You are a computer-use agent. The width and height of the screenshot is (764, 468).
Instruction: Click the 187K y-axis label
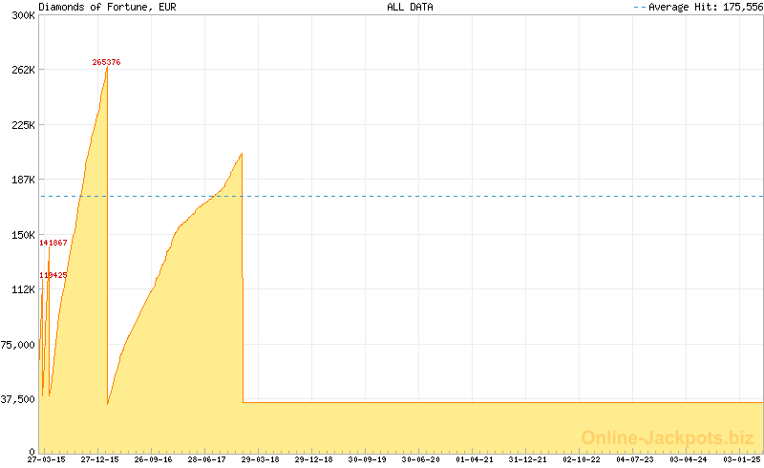22,180
